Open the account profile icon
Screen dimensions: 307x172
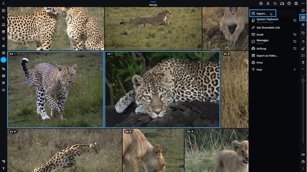[x=296, y=3]
